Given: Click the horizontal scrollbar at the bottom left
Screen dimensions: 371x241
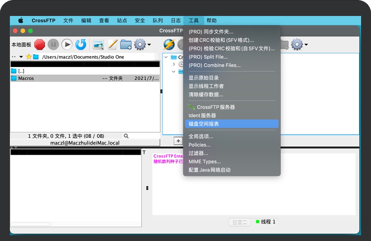Looking at the screenshot, I should (x=30, y=224).
